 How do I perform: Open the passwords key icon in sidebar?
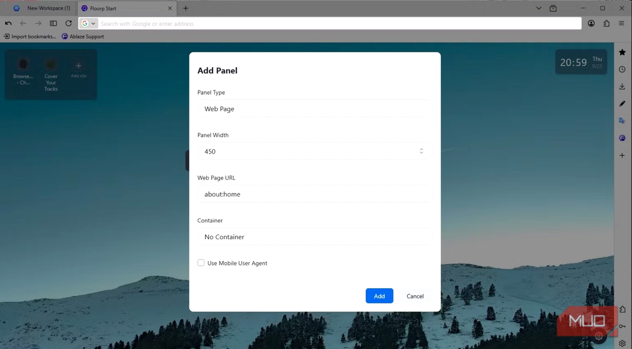click(622, 326)
